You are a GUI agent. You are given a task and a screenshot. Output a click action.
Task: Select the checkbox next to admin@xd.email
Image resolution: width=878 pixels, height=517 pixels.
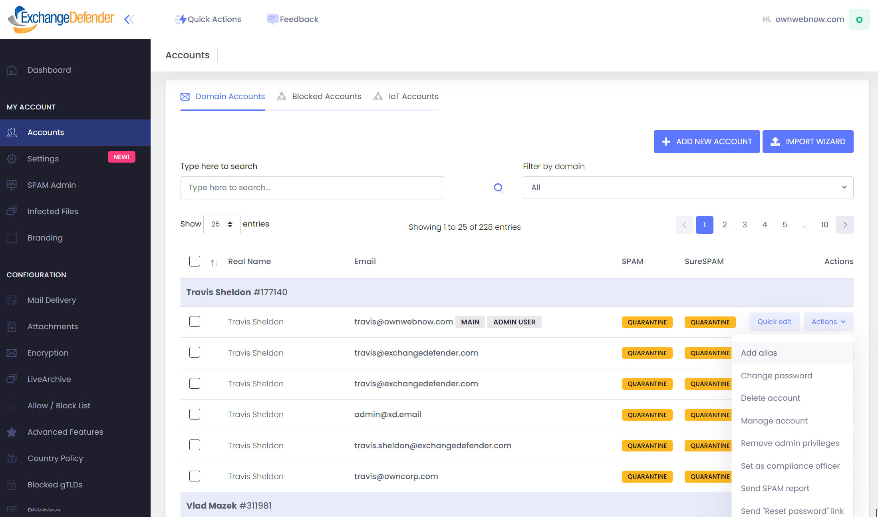(195, 414)
